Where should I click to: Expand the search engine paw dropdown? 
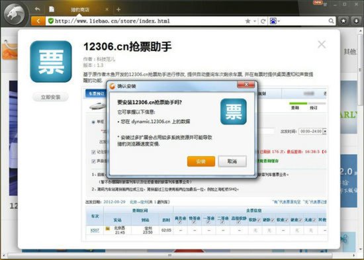(275, 21)
